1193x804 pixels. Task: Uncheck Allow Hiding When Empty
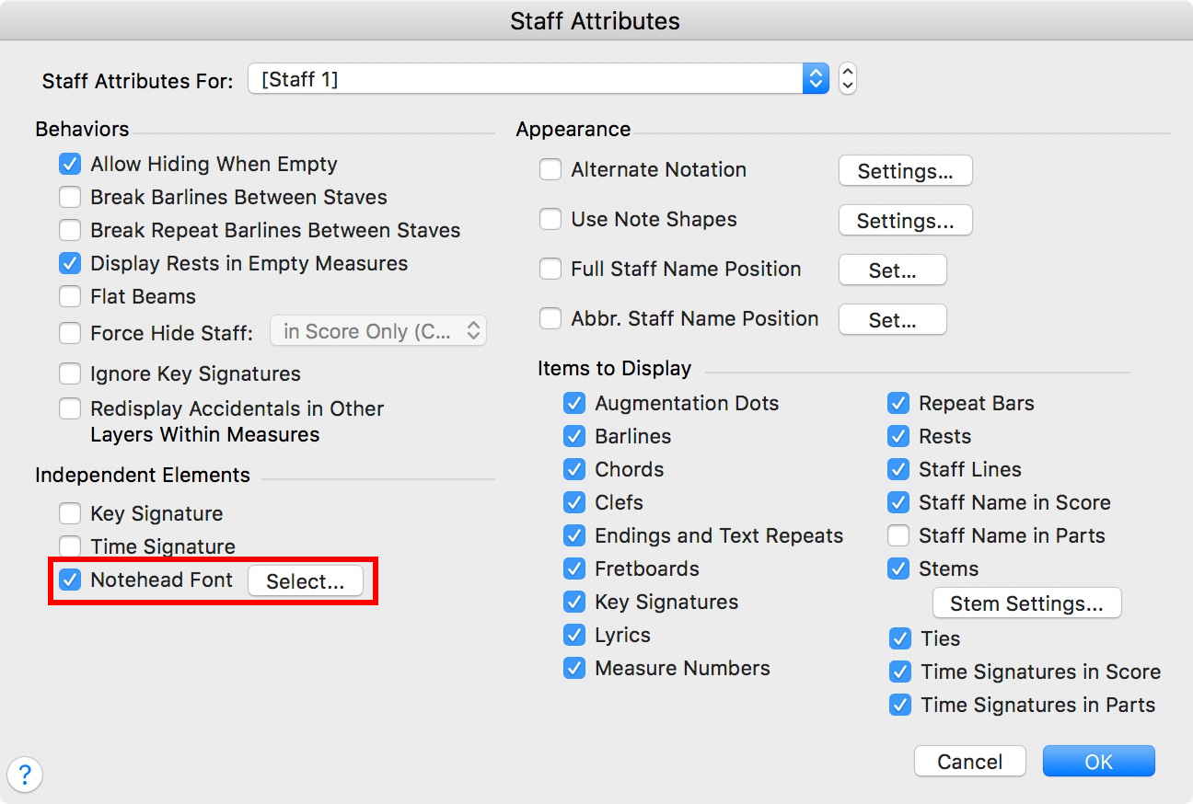click(70, 164)
